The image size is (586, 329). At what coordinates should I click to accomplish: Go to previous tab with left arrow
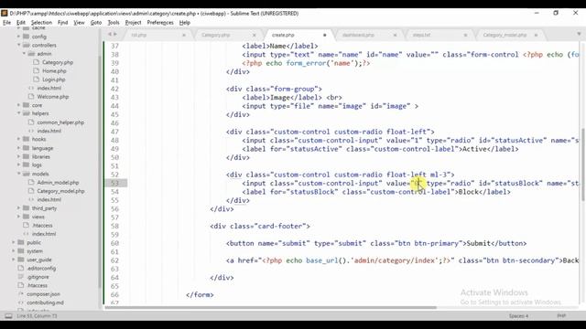click(x=110, y=34)
